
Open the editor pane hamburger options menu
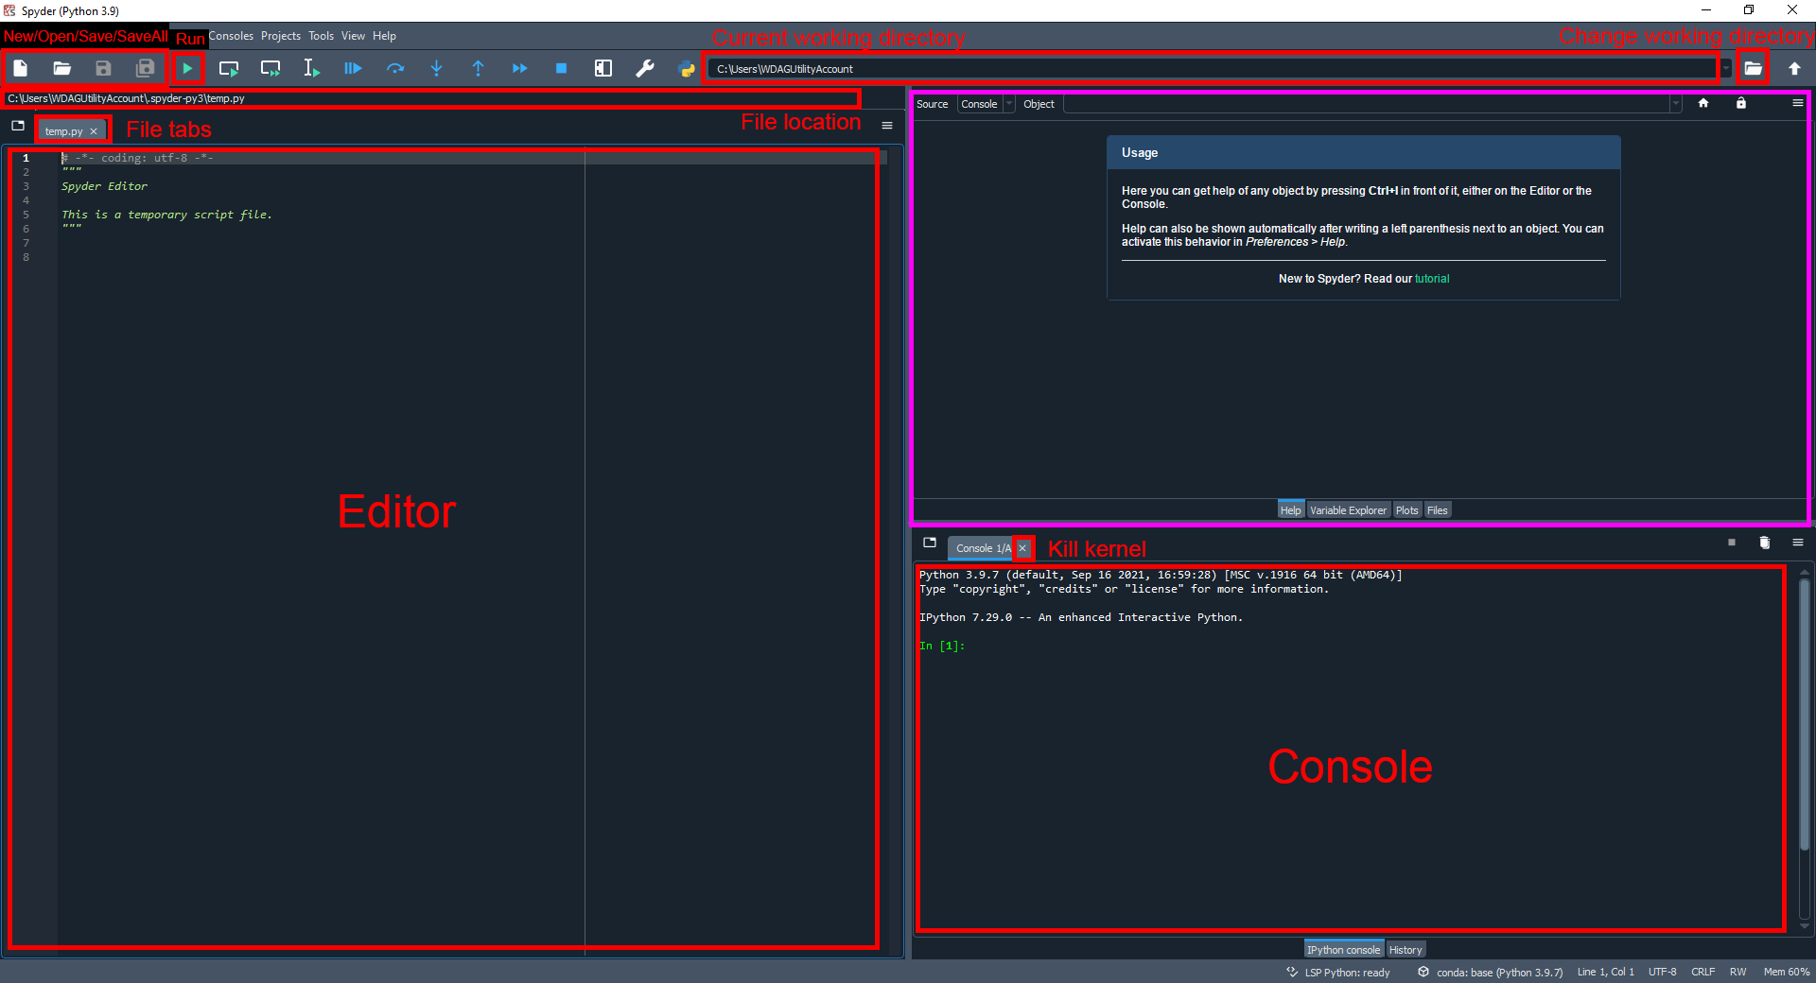tap(887, 126)
